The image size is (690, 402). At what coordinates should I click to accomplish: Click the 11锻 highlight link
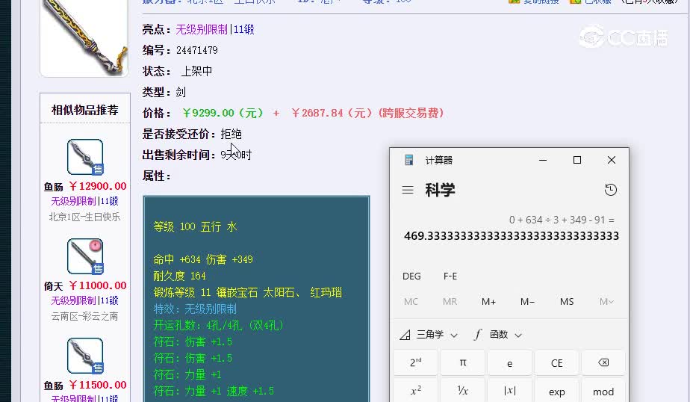pos(243,29)
